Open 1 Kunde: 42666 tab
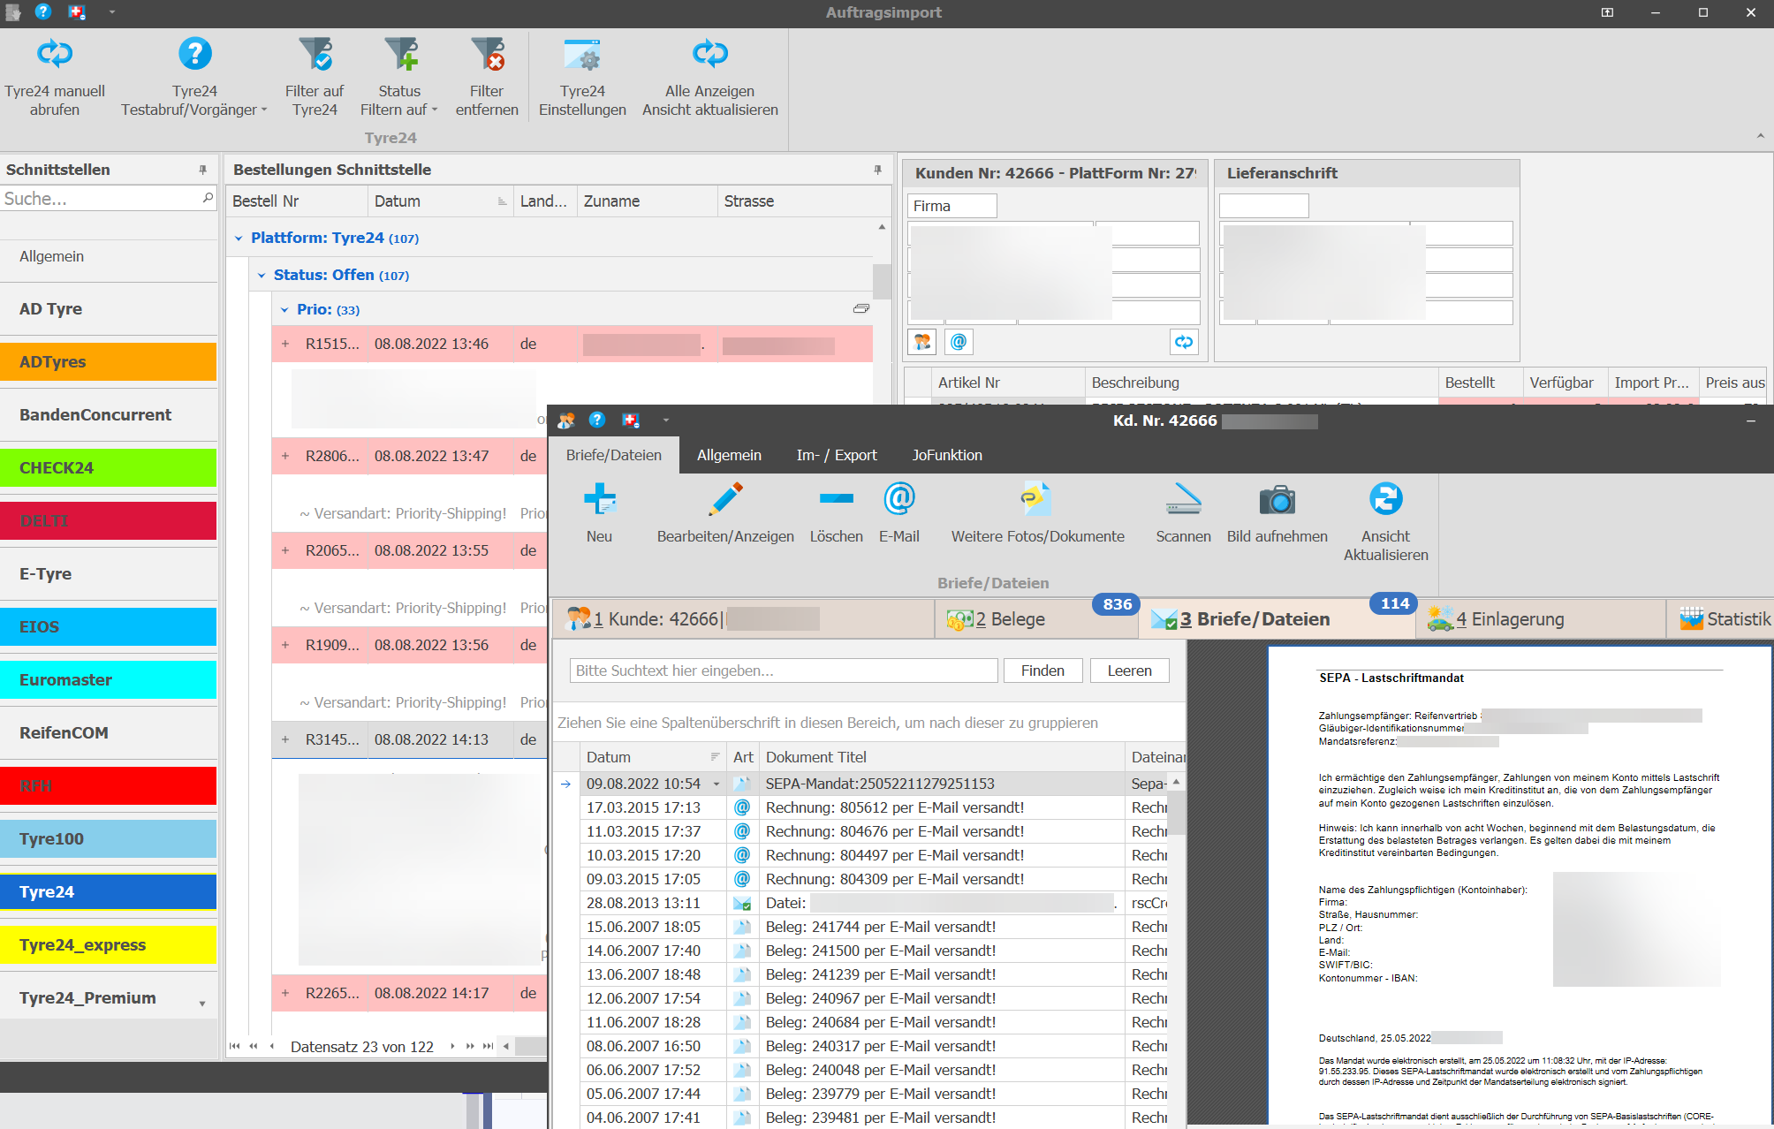 click(742, 619)
